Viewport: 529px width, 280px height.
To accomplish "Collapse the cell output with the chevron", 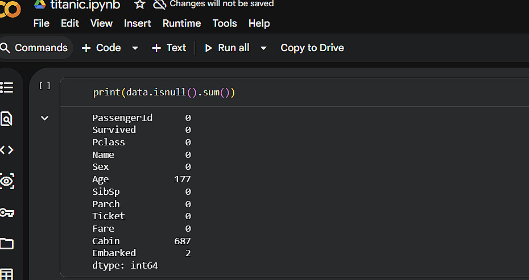I will pos(44,118).
